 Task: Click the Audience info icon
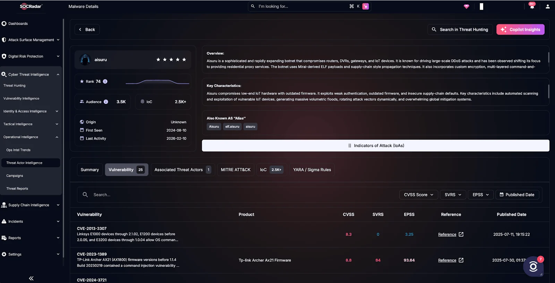coord(106,102)
